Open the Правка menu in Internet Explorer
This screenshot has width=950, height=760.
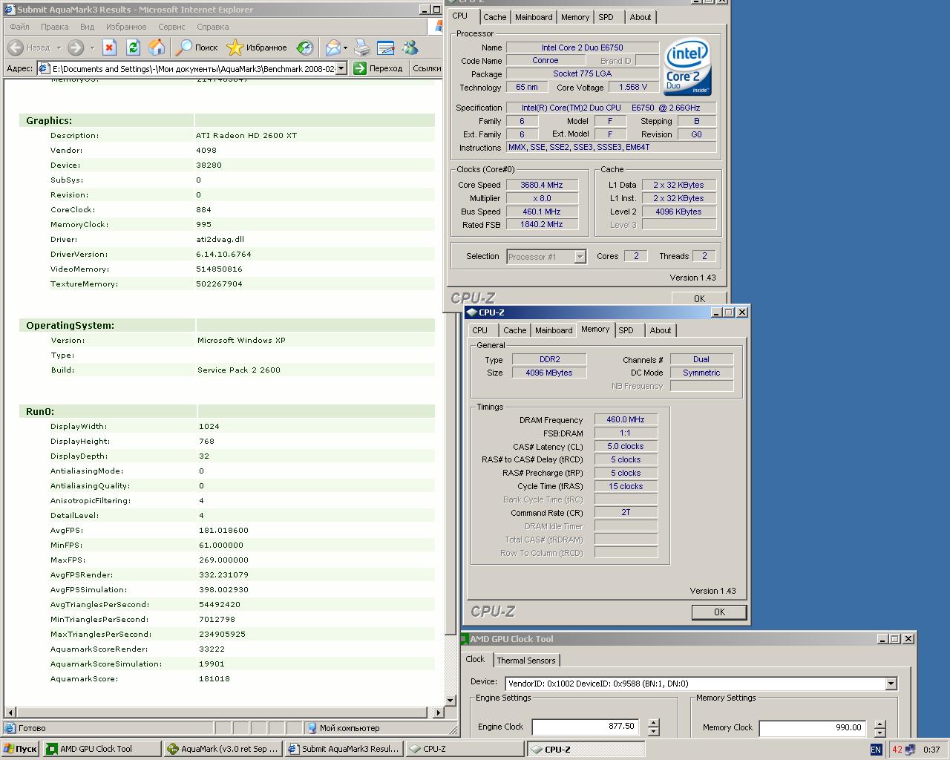click(55, 27)
